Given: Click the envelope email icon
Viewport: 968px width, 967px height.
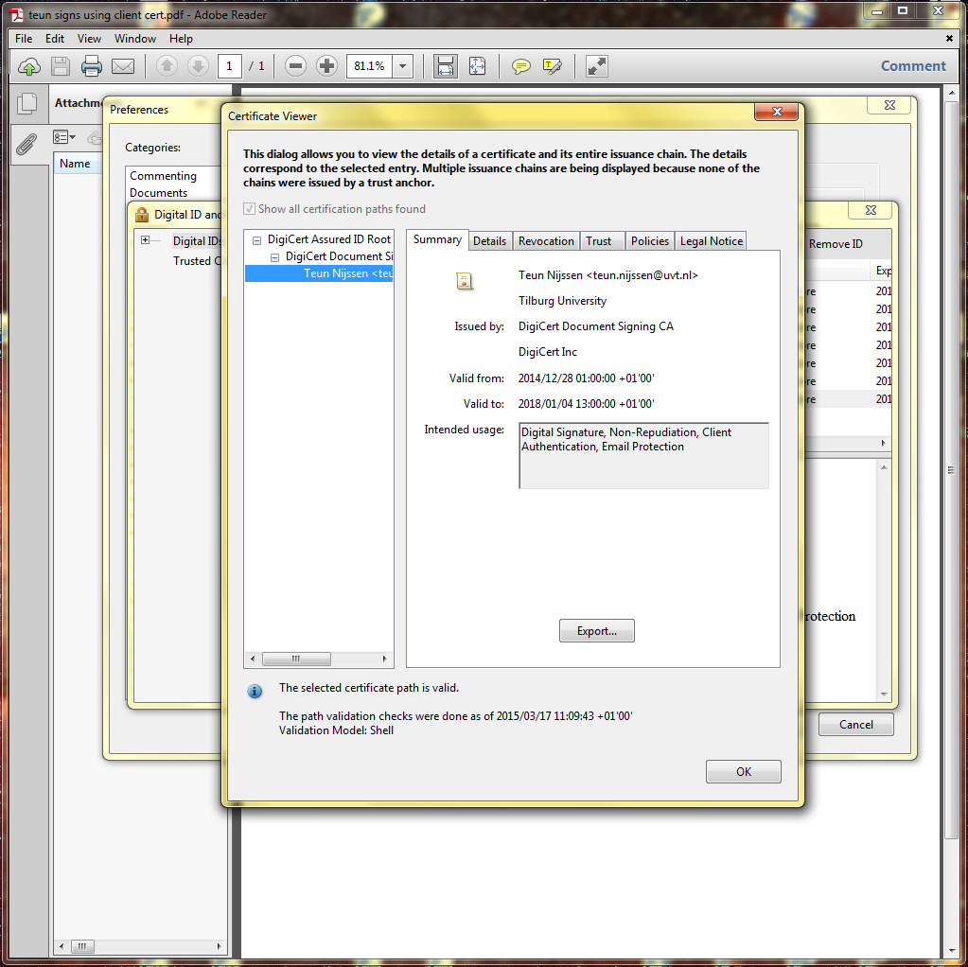Looking at the screenshot, I should click(123, 66).
